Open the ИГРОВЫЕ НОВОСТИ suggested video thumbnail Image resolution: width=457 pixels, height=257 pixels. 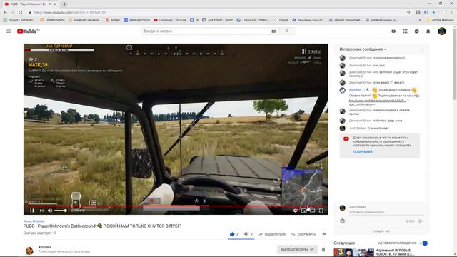click(354, 252)
